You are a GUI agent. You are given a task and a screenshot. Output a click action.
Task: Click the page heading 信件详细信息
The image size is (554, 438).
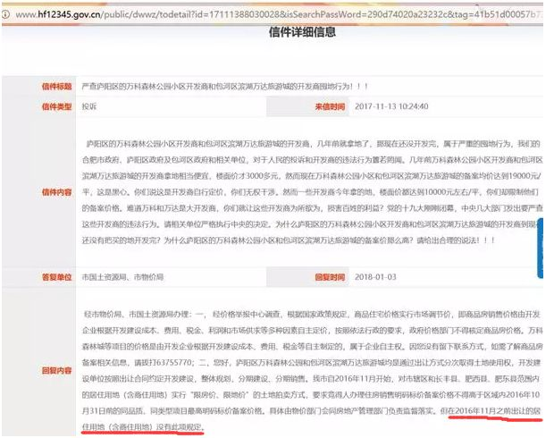[302, 32]
